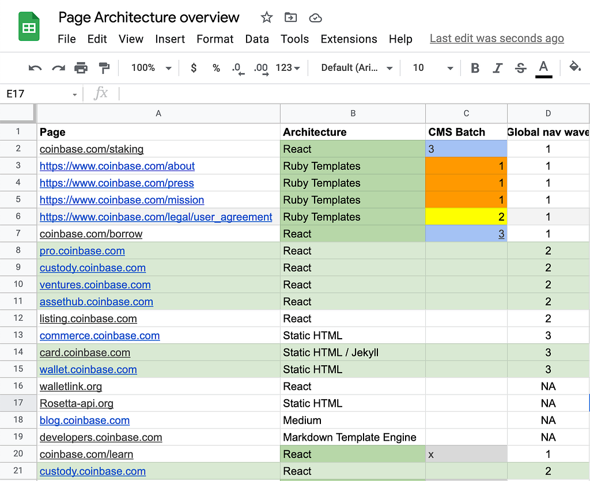
Task: Click the select-all corner box
Action: [x=17, y=113]
